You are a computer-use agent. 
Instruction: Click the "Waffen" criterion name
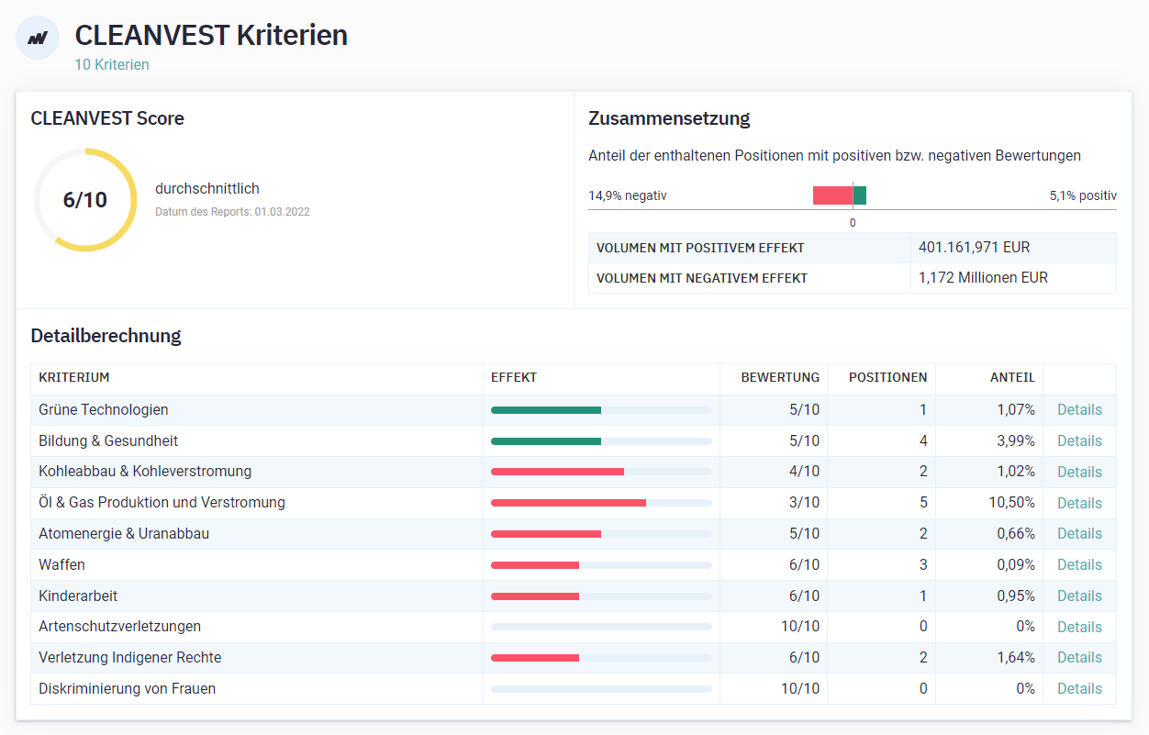[x=61, y=564]
